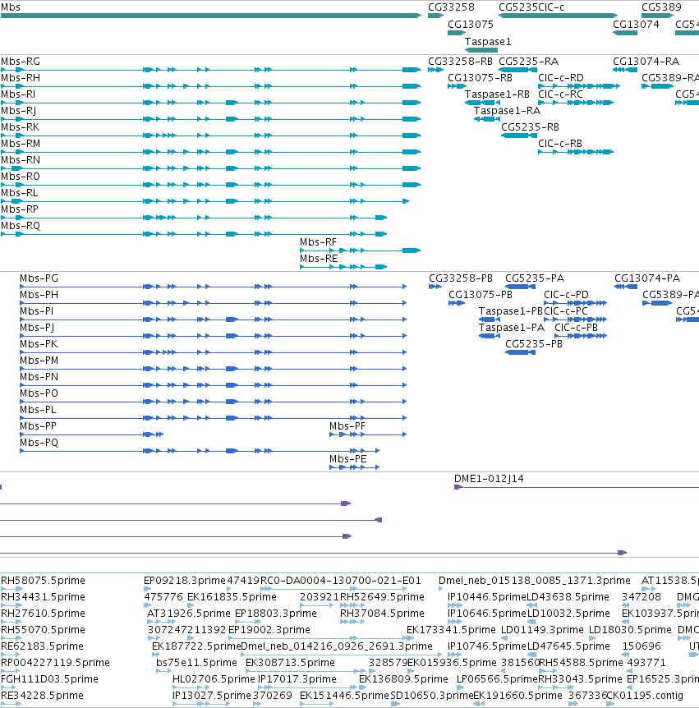Click EK308713.5prime EST label
Screen dimensions: 699x708
coord(290,662)
